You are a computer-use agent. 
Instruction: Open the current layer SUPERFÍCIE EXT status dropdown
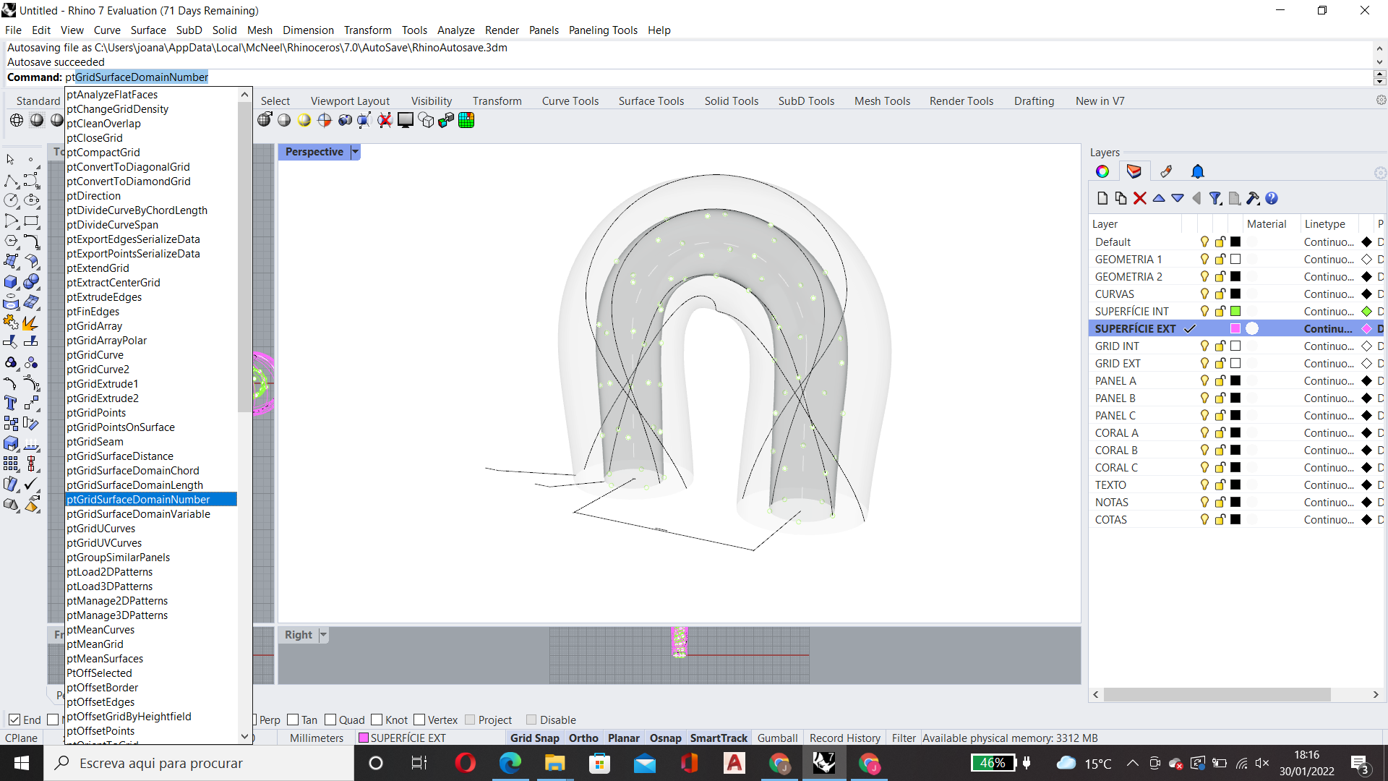403,738
